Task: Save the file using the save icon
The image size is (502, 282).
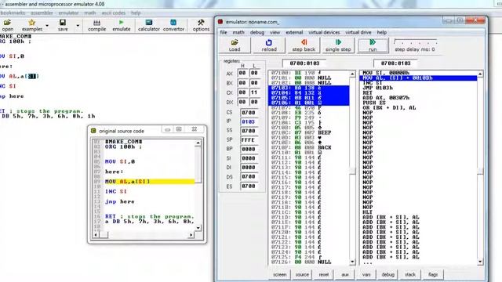Action: (63, 25)
